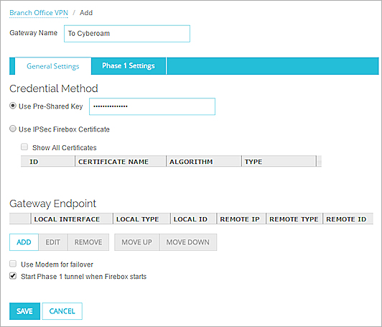Add a new gateway endpoint
382x327 pixels.
click(x=24, y=242)
